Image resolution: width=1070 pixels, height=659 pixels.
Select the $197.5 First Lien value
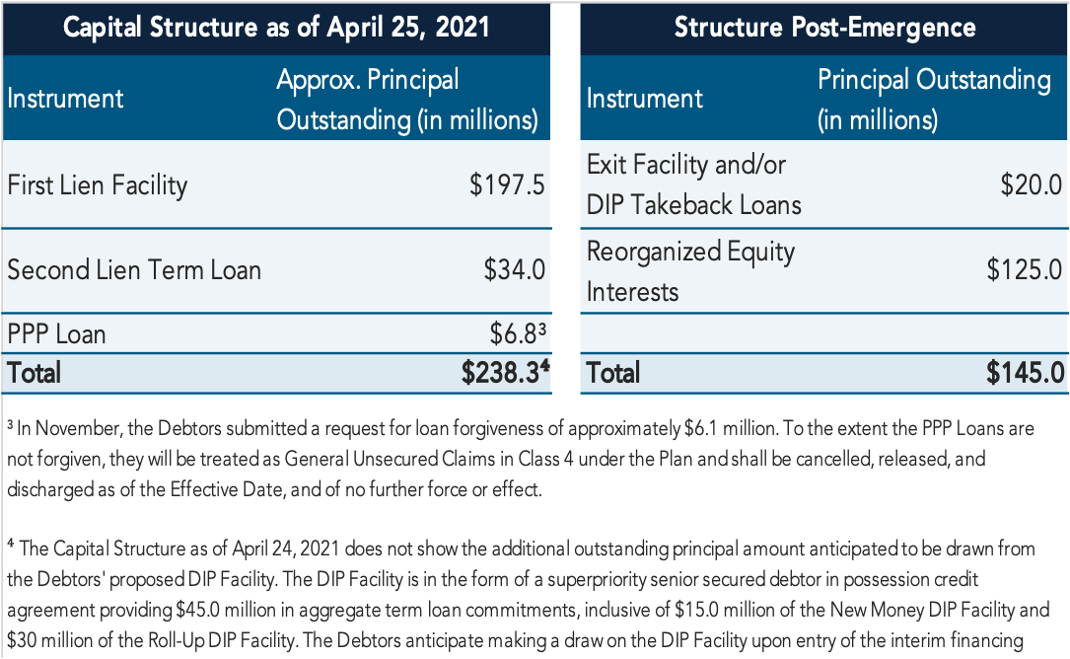pos(507,185)
